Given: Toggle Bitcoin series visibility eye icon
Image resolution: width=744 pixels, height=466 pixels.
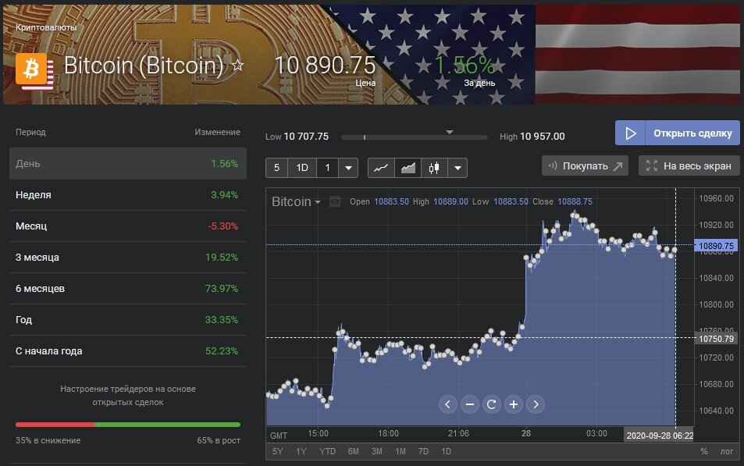Looking at the screenshot, I should tap(335, 201).
